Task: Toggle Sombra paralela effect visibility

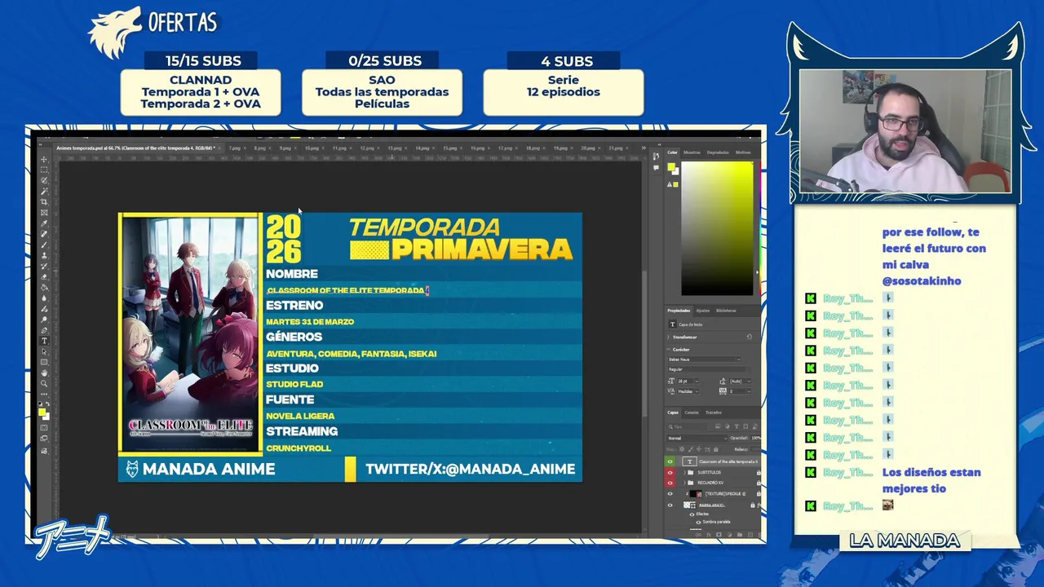Action: pyautogui.click(x=699, y=522)
